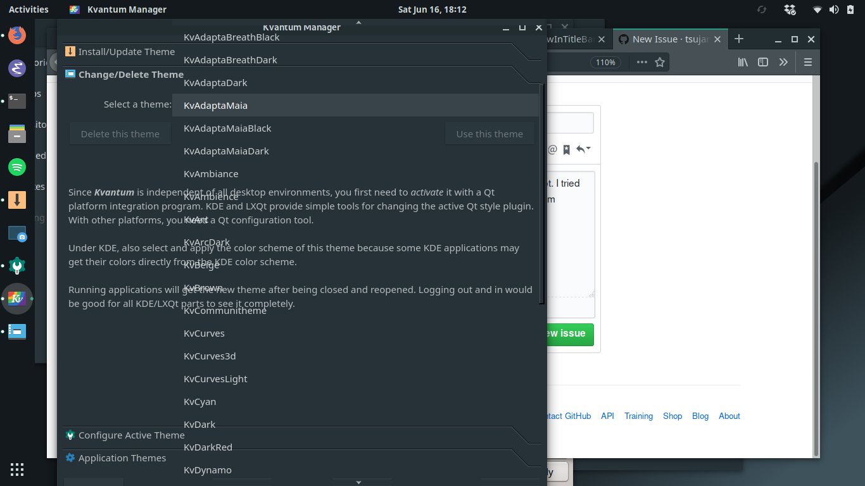
Task: Launch Spotify from the dock
Action: click(x=16, y=167)
